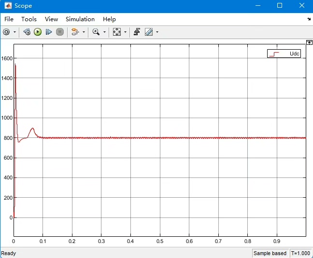Click the red Udc legend line sample

274,54
